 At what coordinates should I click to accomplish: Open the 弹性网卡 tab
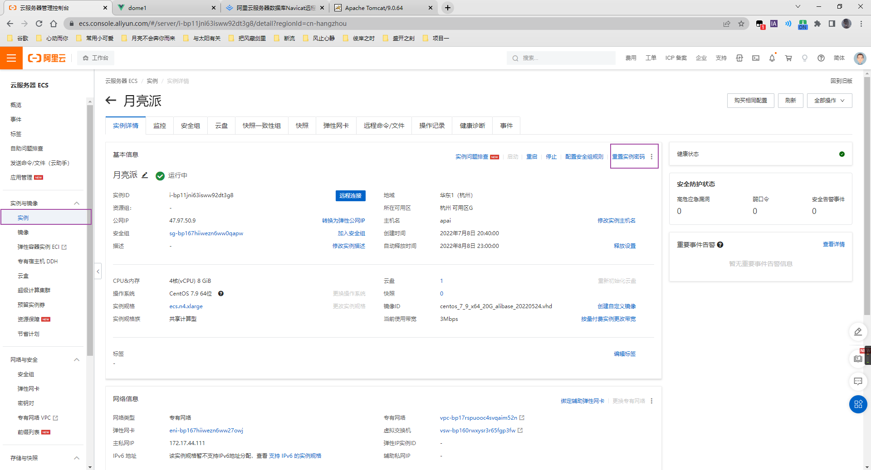pyautogui.click(x=336, y=126)
